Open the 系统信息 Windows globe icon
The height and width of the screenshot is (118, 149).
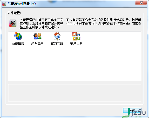[18, 36]
